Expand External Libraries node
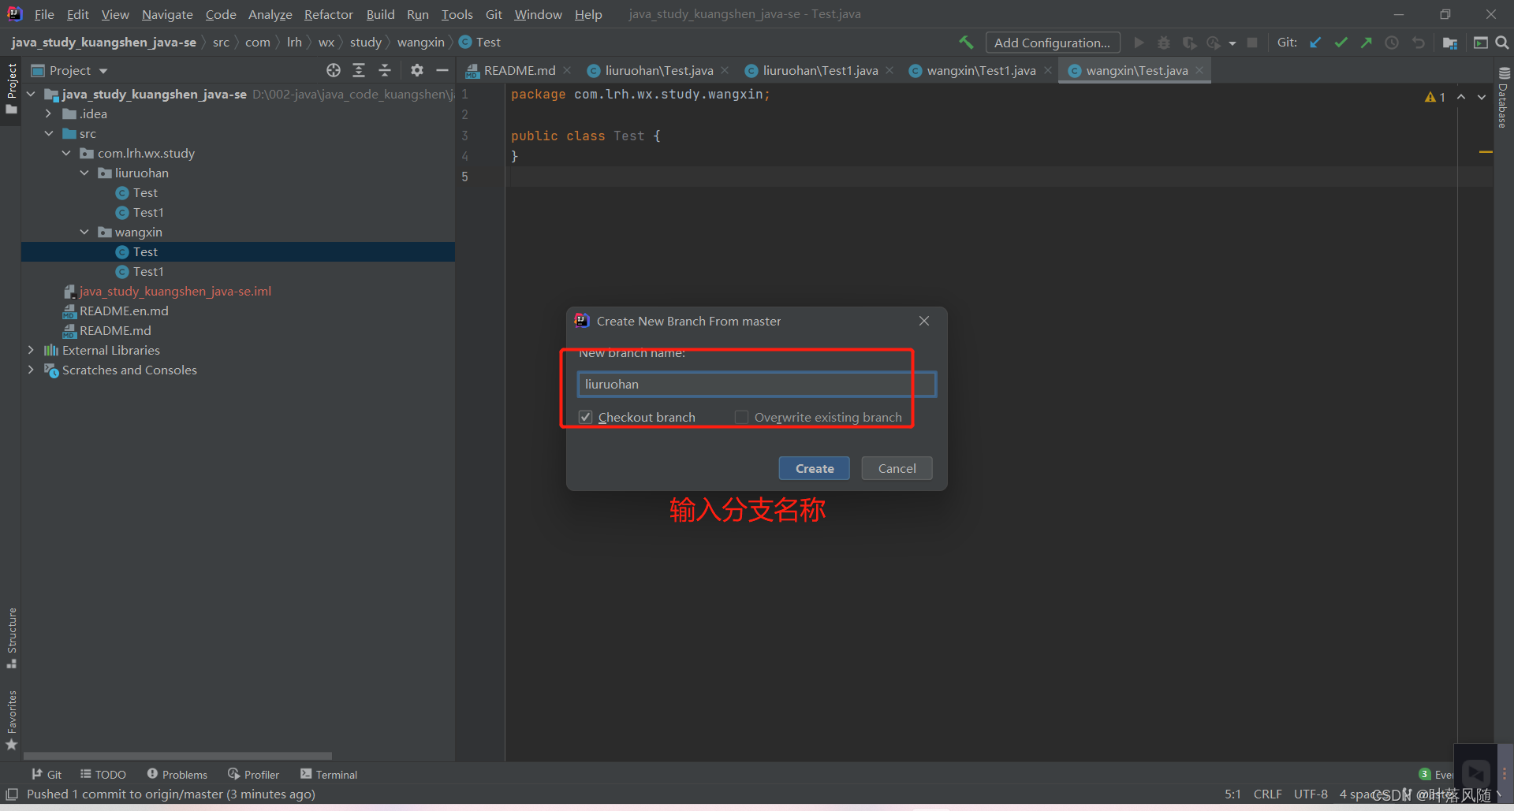This screenshot has height=811, width=1514. pyautogui.click(x=31, y=350)
